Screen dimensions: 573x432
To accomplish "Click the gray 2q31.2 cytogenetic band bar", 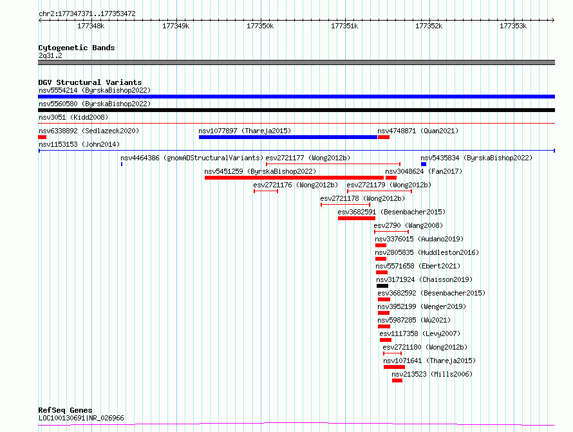I will 296,62.
